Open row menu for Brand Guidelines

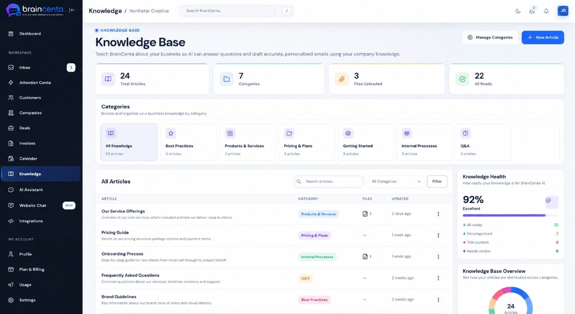click(x=438, y=300)
